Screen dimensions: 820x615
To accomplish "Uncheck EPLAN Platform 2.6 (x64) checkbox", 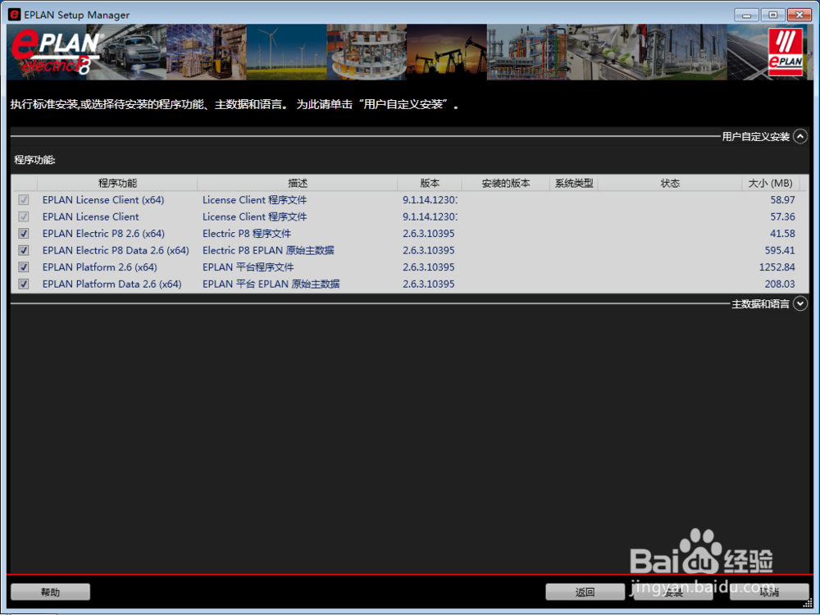I will tap(24, 266).
